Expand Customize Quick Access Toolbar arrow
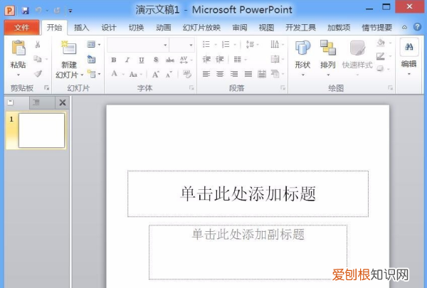 (70, 11)
